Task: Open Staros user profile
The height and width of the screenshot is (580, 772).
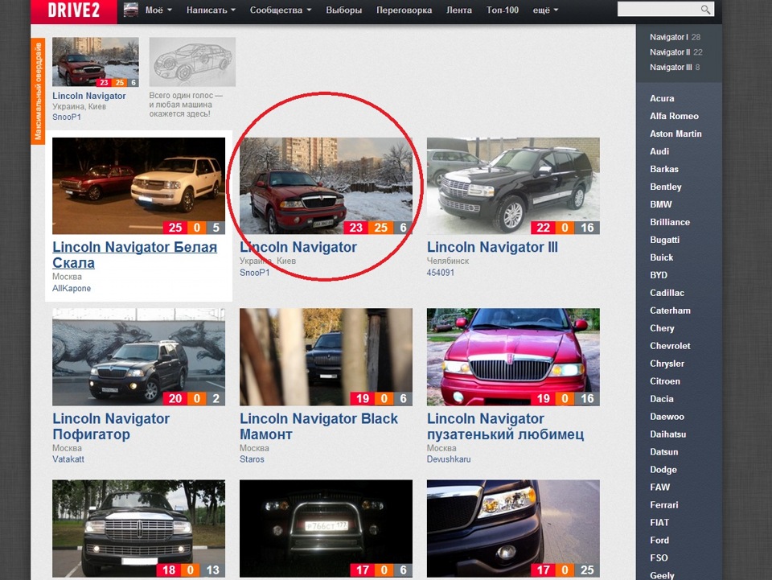Action: 252,459
